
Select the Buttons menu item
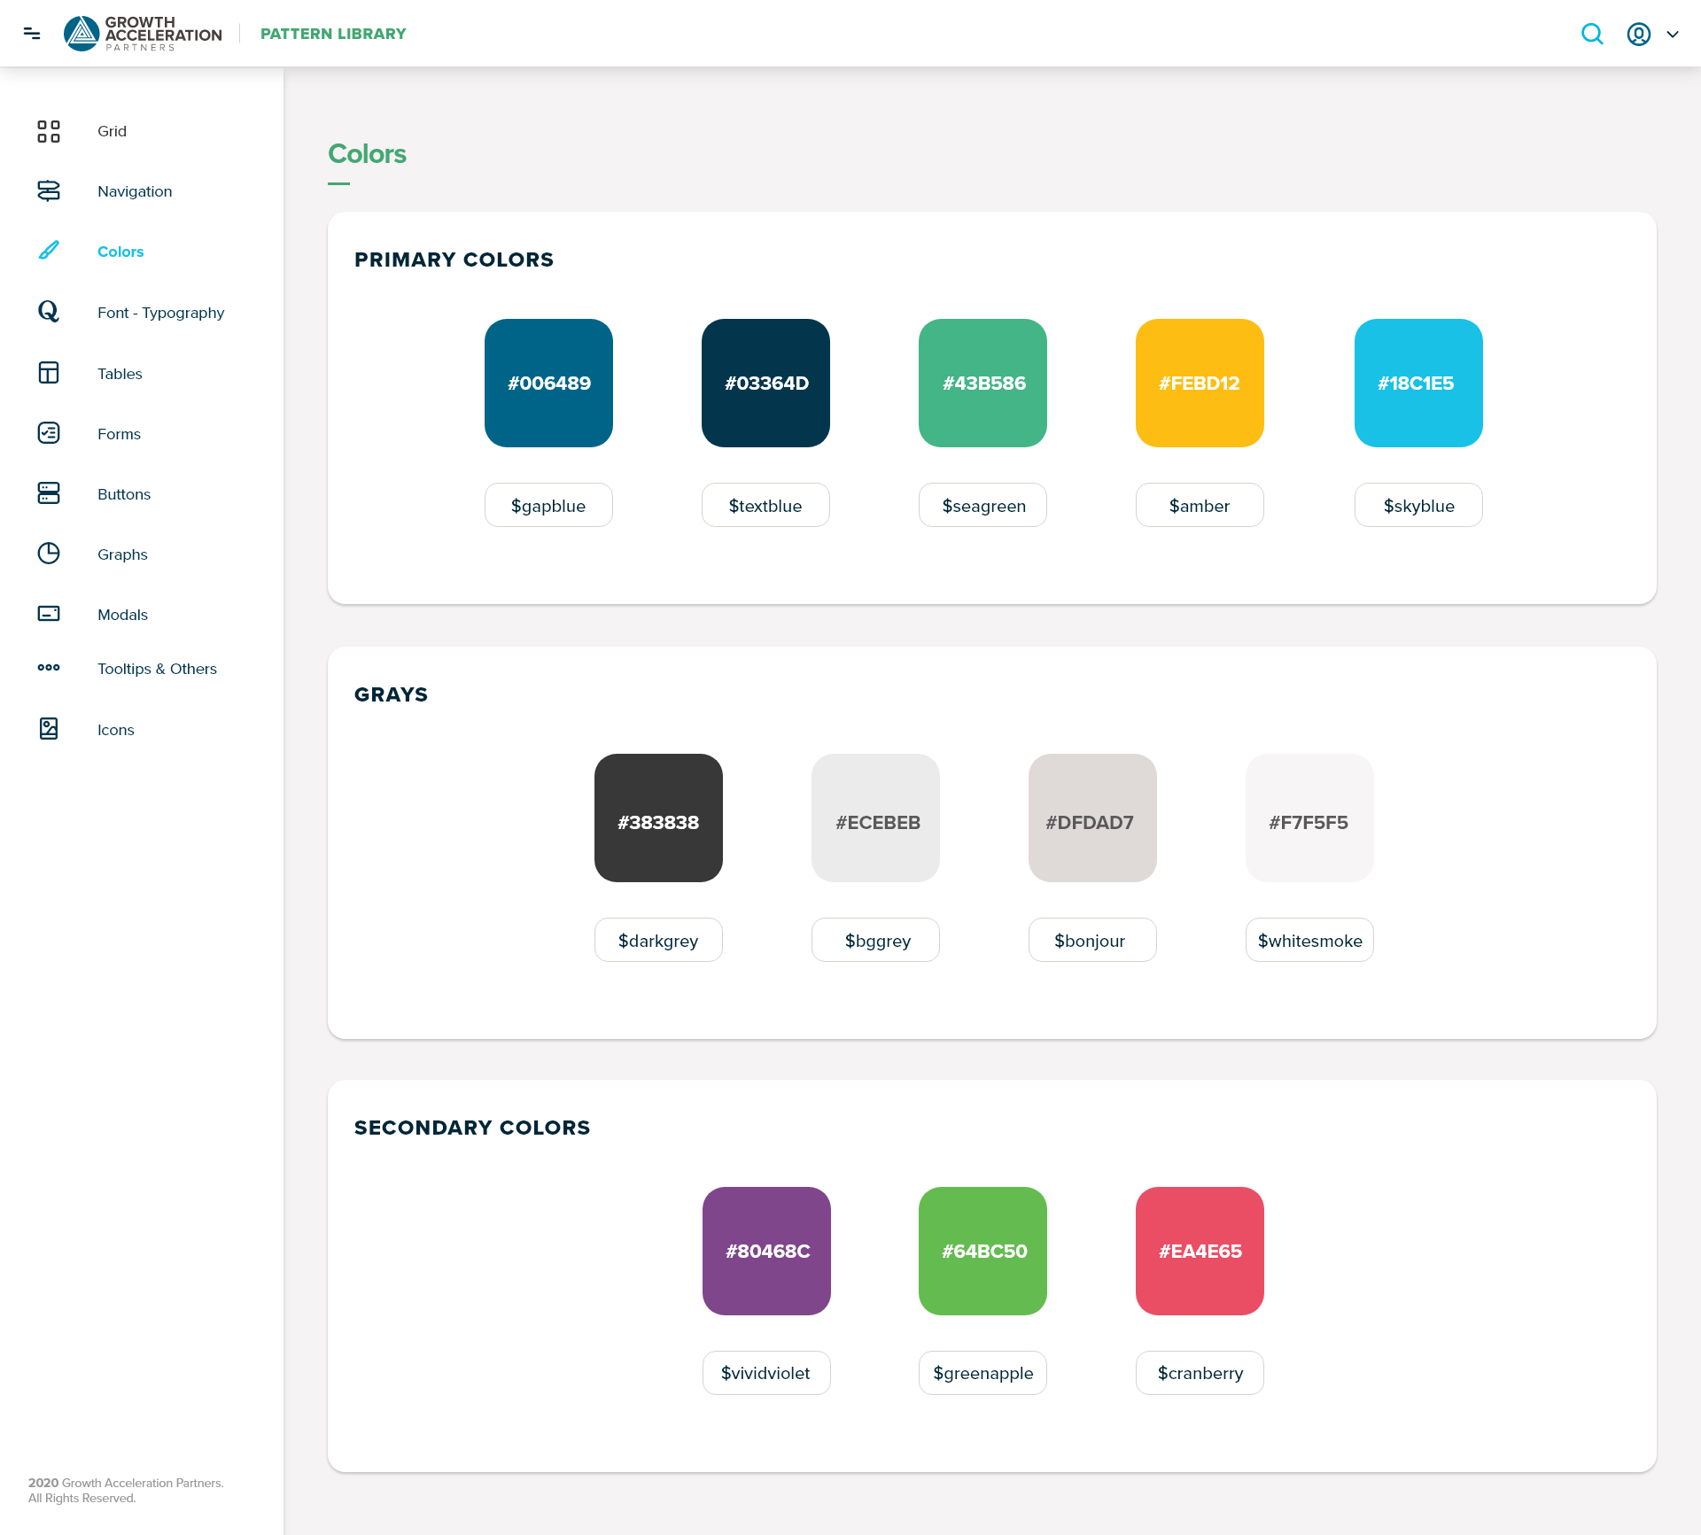tap(124, 494)
